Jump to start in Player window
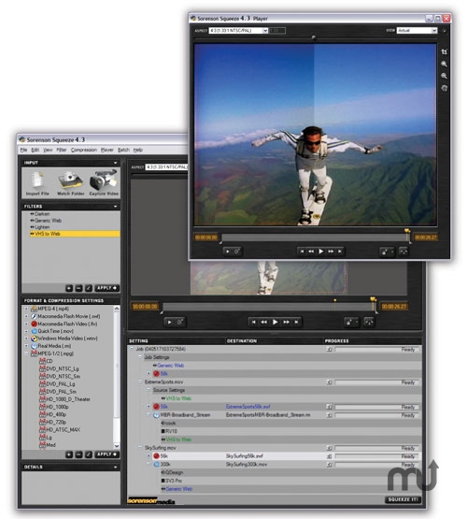Image resolution: width=467 pixels, height=519 pixels. (302, 252)
